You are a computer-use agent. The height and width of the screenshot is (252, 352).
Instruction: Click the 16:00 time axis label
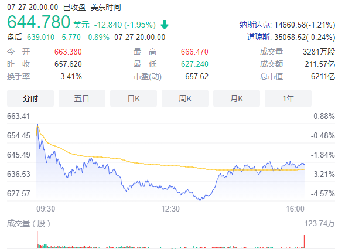tap(295, 209)
